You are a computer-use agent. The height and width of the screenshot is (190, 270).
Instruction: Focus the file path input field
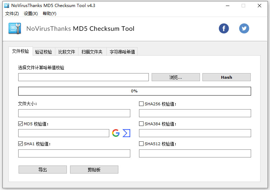pyautogui.click(x=83, y=77)
